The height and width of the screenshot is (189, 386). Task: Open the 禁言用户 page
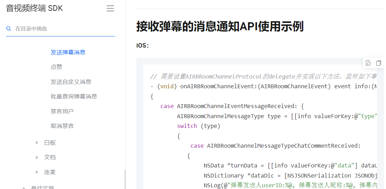tap(62, 111)
